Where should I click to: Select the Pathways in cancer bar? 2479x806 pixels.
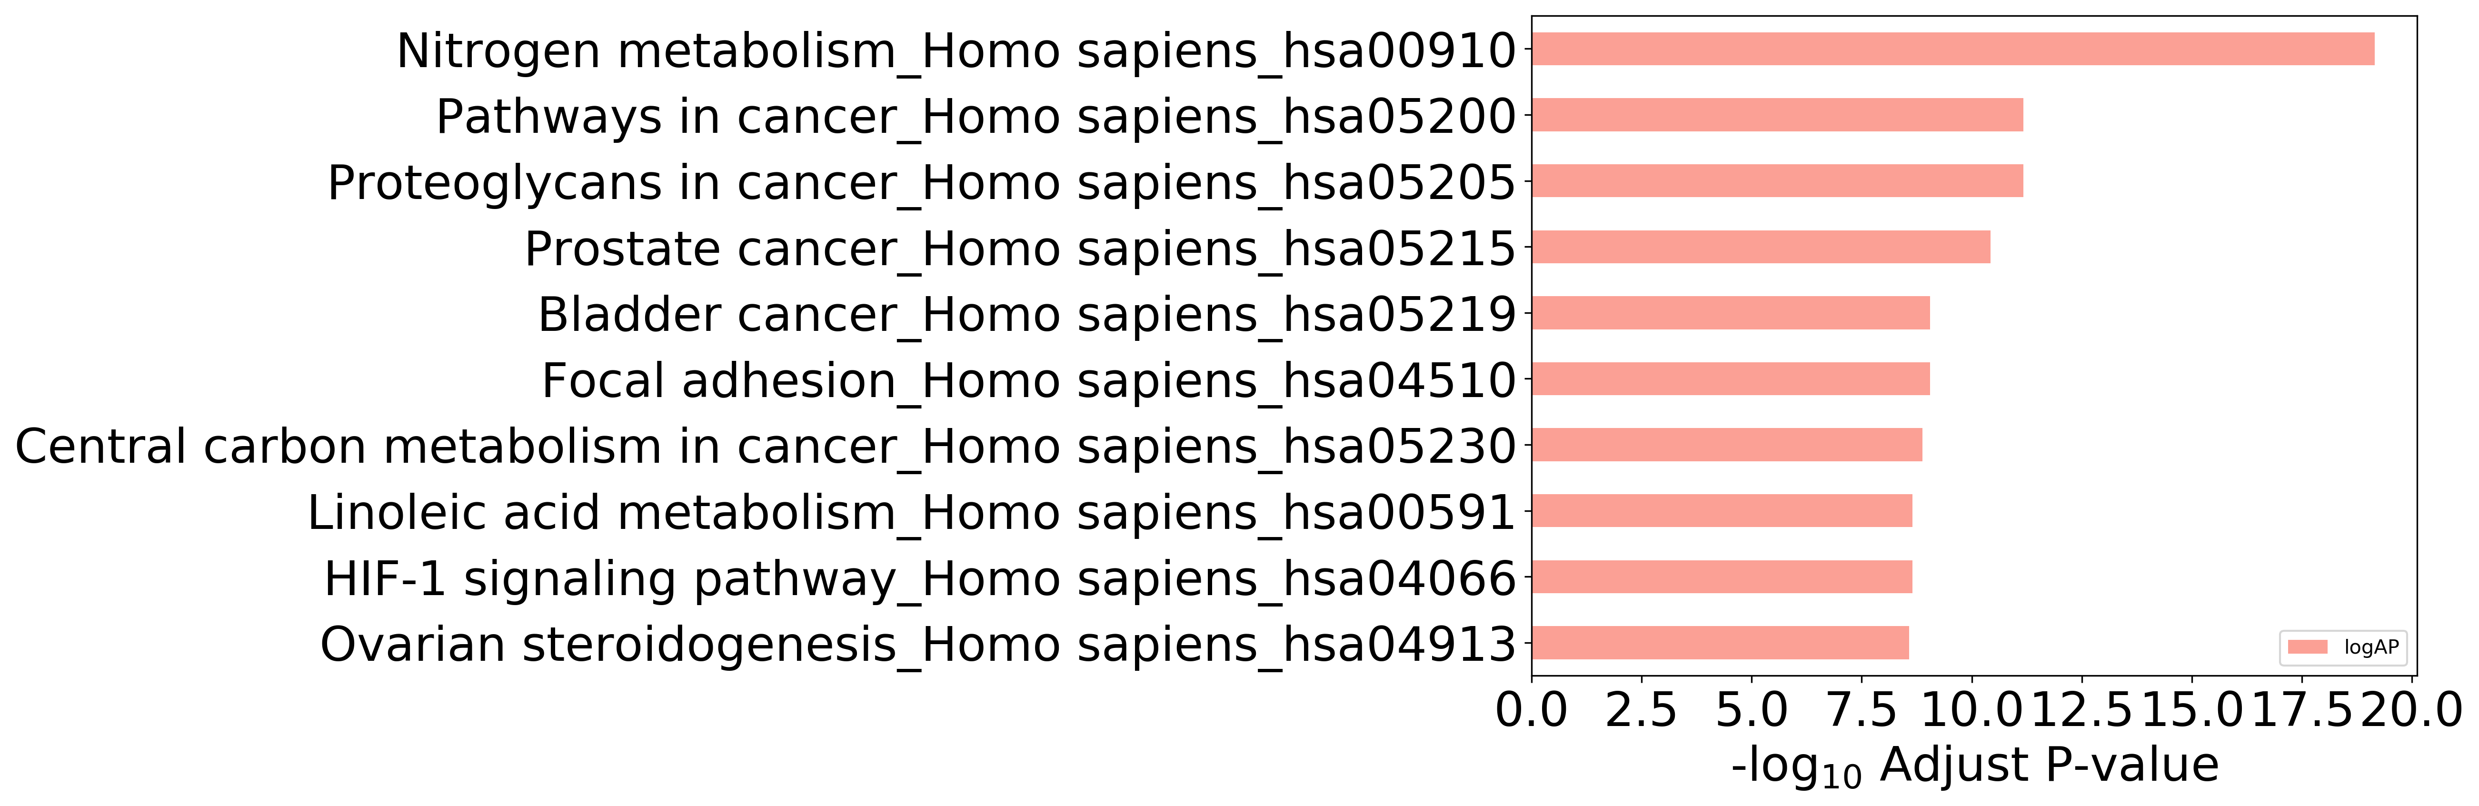1777,114
